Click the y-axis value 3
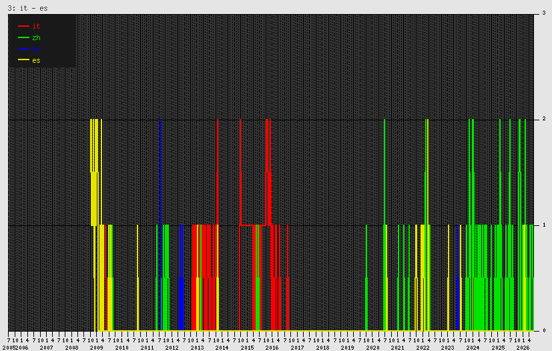The width and height of the screenshot is (552, 351). (x=544, y=13)
